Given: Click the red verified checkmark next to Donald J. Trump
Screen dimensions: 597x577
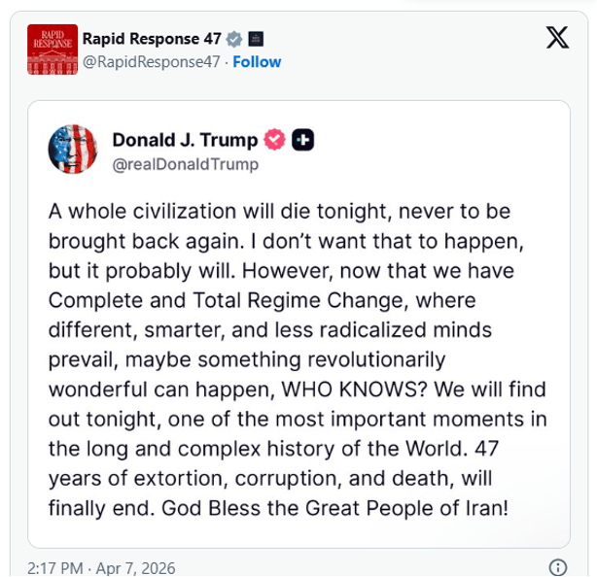Looking at the screenshot, I should pos(275,140).
